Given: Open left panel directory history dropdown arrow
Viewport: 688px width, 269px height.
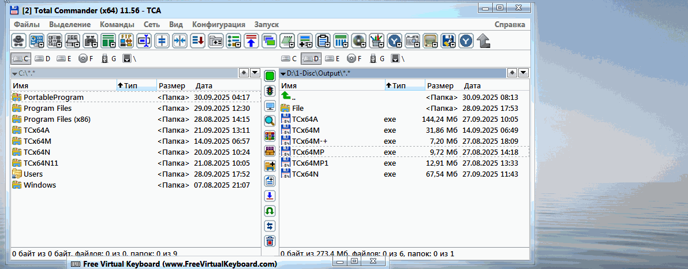Looking at the screenshot, I should click(255, 73).
